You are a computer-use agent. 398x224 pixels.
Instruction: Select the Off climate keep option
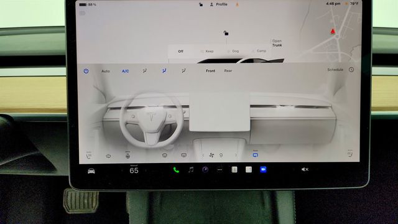click(x=180, y=51)
